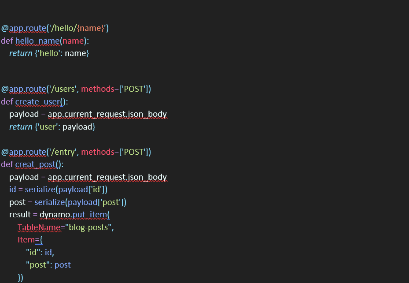Viewport: 409px width, 283px height.
Task: Click the "id" key inside Item dictionary
Action: [32, 252]
